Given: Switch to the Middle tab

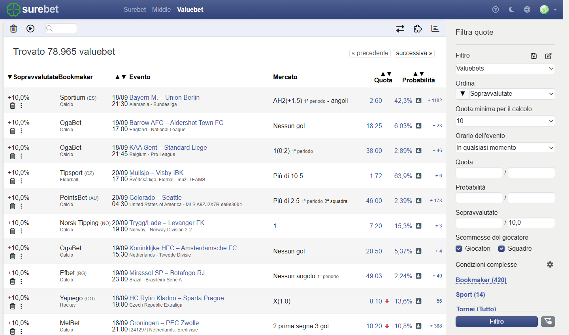Looking at the screenshot, I should [x=162, y=9].
